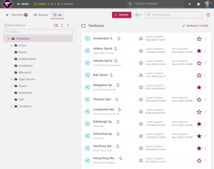Screen dimensions: 214x169
Task: Open the release type dropdown beside CREATE
Action: pos(138,15)
